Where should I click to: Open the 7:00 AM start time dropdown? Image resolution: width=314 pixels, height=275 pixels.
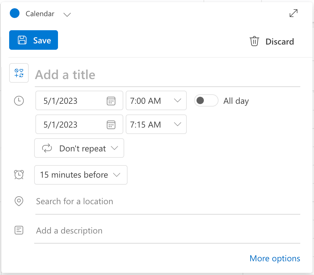pos(177,100)
